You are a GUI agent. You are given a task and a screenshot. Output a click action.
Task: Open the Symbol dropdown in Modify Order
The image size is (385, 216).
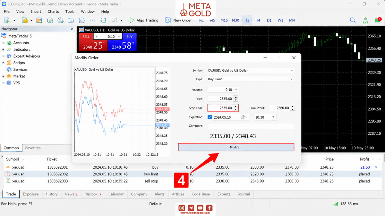tap(291, 70)
